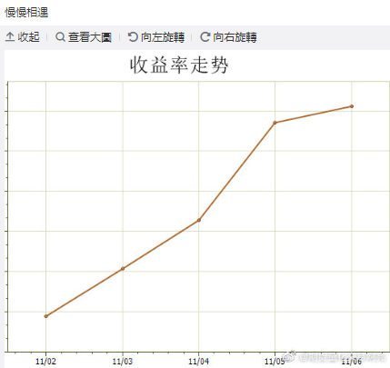This screenshot has height=368, width=390.
Task: Click the magnifier icon for 查看大圖
Action: click(x=60, y=37)
